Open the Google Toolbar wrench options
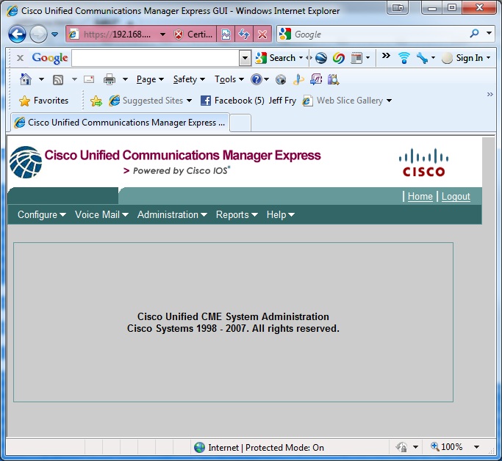502x461 pixels. pos(426,58)
